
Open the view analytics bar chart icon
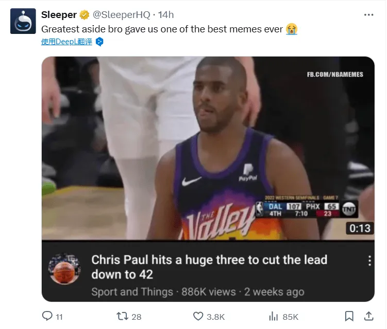click(x=274, y=316)
